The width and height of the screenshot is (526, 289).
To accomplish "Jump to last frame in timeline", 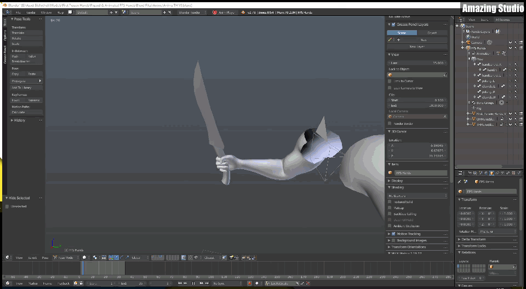I will 207,284.
